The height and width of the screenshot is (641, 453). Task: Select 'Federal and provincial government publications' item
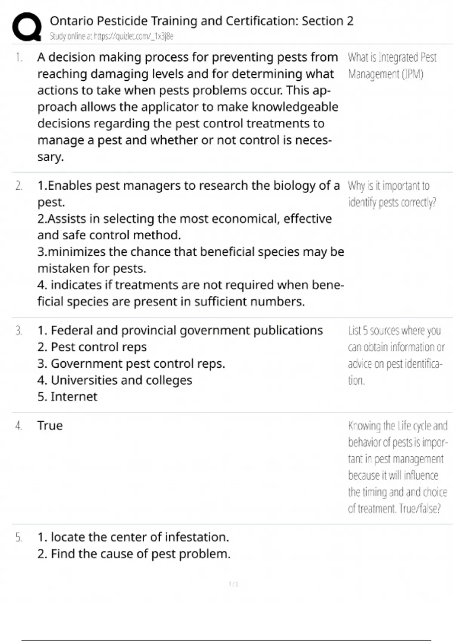coord(180,330)
